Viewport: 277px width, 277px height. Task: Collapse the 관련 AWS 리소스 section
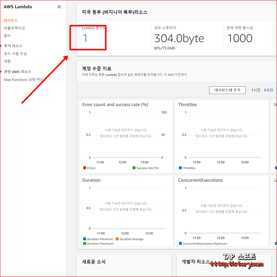(x=1, y=72)
